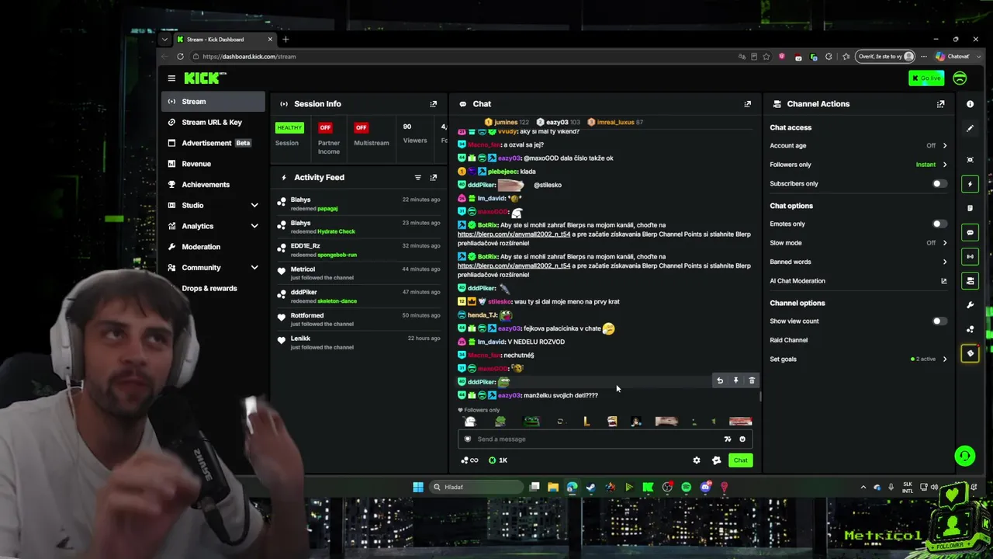Open AI Chat Moderation external link icon
Screen dimensions: 993x559
click(944, 281)
